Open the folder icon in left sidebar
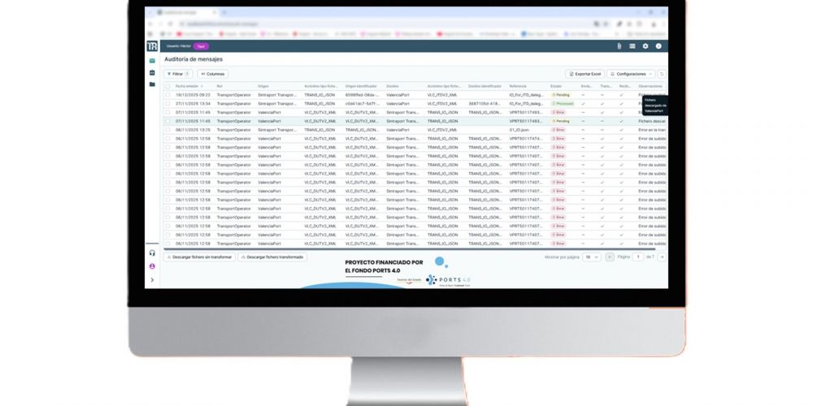This screenshot has height=406, width=813. 152,84
